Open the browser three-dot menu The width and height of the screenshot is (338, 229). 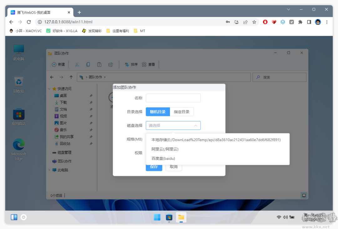327,22
